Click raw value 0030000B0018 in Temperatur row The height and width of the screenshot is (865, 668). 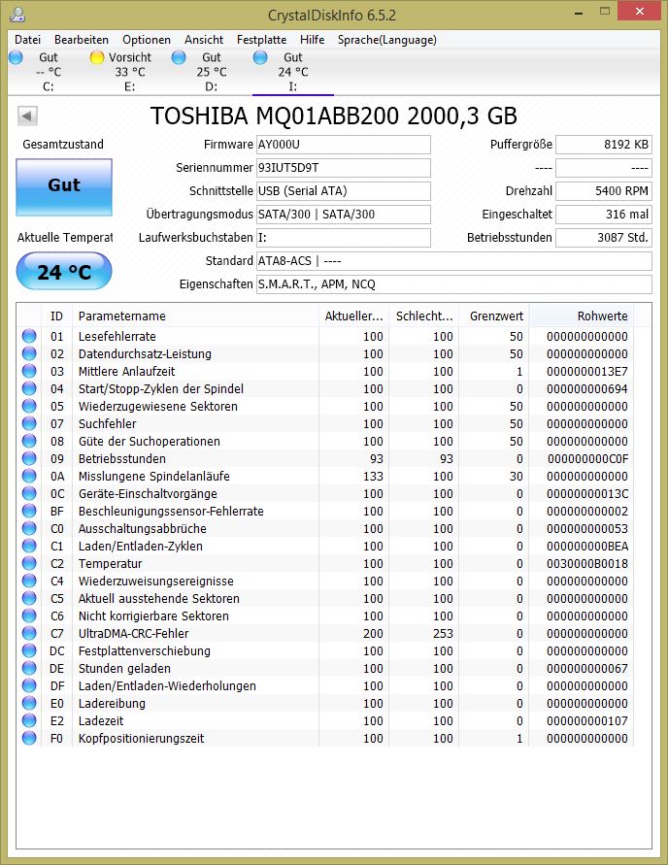[x=586, y=563]
